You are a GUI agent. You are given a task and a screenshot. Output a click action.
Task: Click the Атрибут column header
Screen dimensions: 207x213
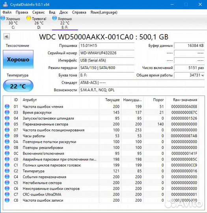pos(30,100)
